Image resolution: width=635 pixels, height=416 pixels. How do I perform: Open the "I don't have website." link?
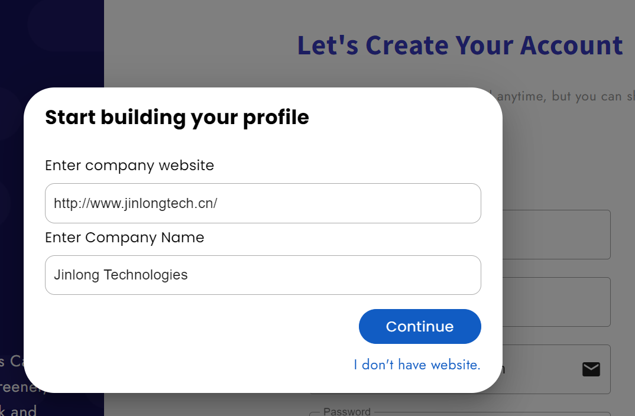tap(417, 365)
